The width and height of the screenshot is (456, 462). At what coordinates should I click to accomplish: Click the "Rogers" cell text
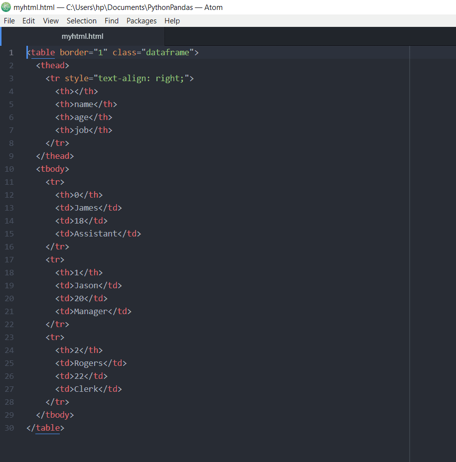(x=89, y=363)
